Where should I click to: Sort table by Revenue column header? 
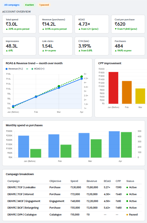click(92, 181)
